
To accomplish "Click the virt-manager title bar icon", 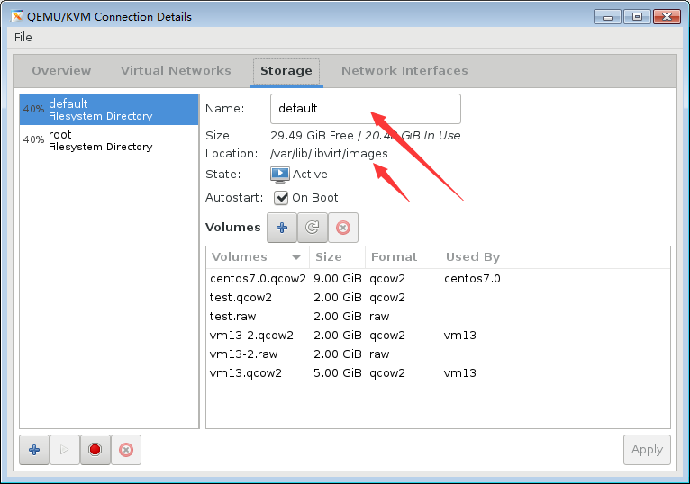I will (17, 17).
